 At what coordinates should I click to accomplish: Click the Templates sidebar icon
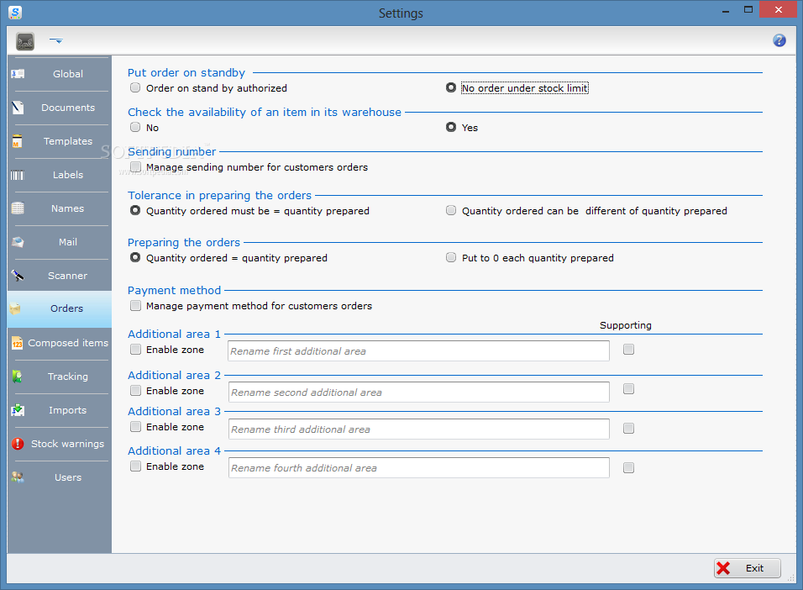[x=18, y=141]
